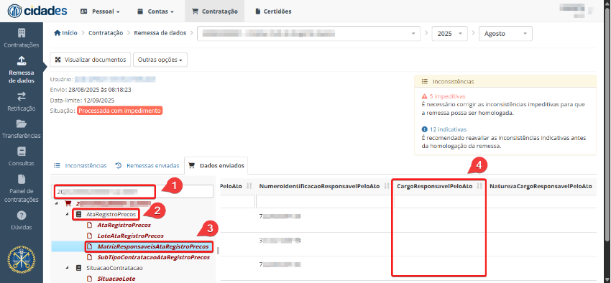Click the document icon of SituacaoLote
This screenshot has width=611, height=283.
(90, 279)
